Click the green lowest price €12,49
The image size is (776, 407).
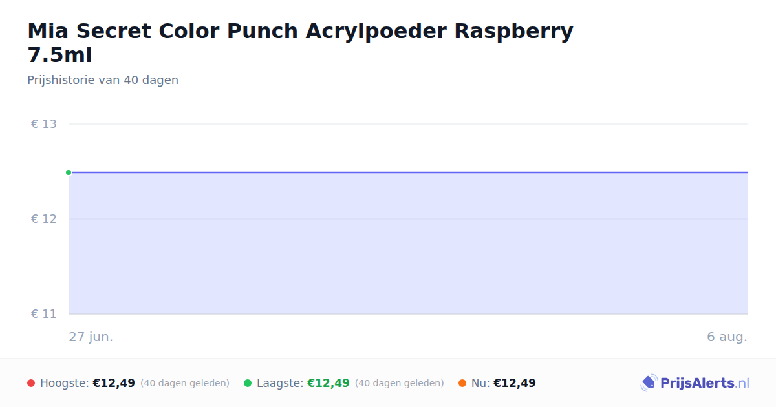click(x=329, y=383)
